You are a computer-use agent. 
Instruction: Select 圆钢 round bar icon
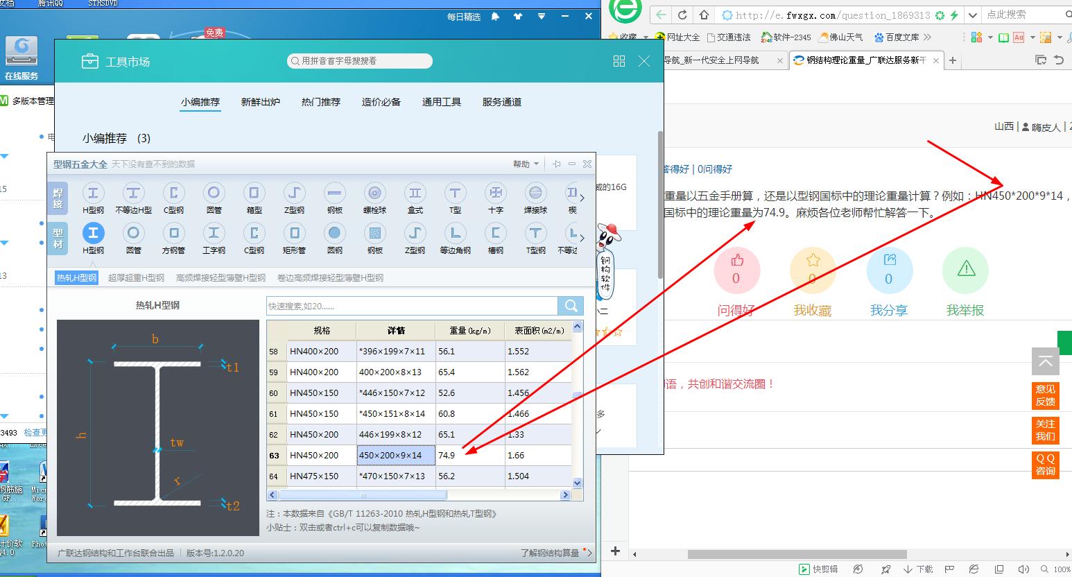point(334,234)
